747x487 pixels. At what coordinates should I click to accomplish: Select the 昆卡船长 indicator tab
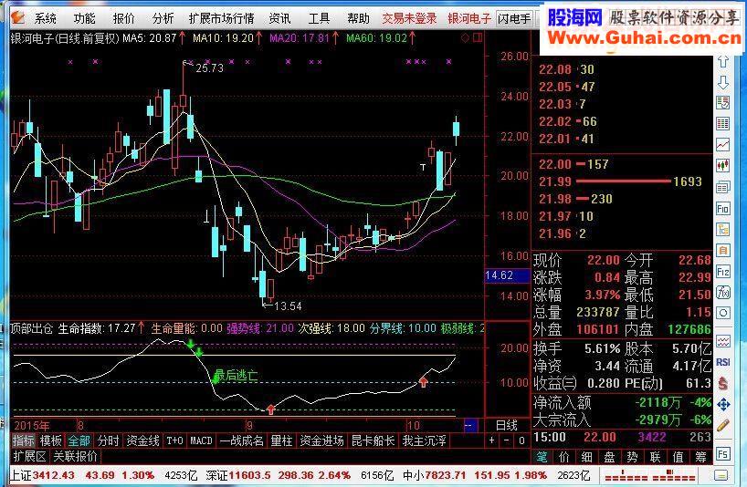tap(373, 440)
